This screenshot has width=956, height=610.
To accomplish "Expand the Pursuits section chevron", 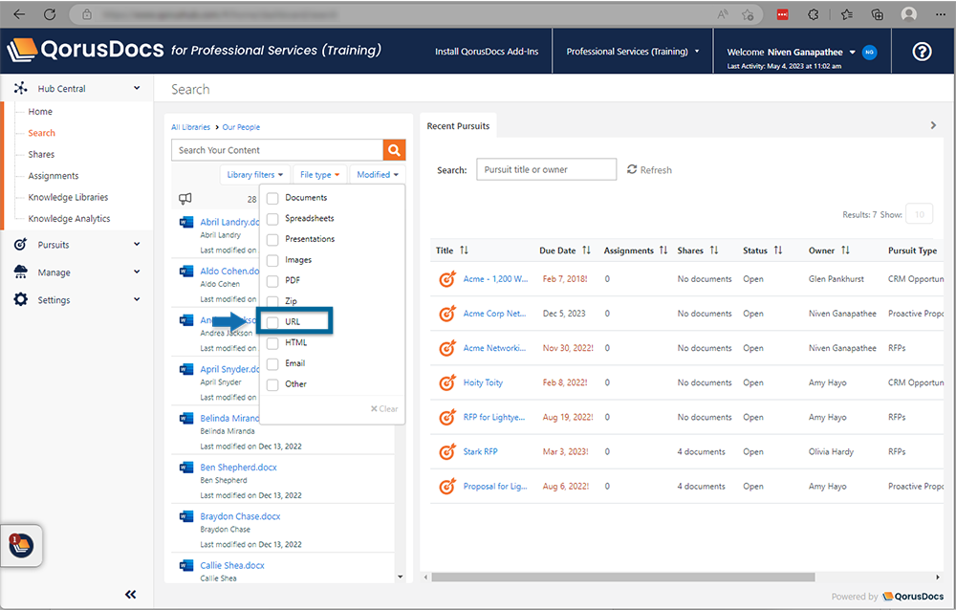I will point(137,244).
